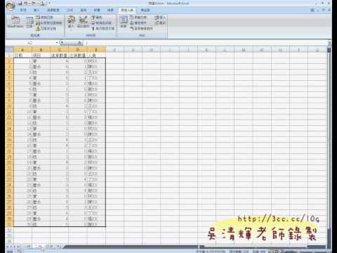This screenshot has width=337, height=253.
Task: Open control Properties (屬性)
Action: tap(96, 18)
